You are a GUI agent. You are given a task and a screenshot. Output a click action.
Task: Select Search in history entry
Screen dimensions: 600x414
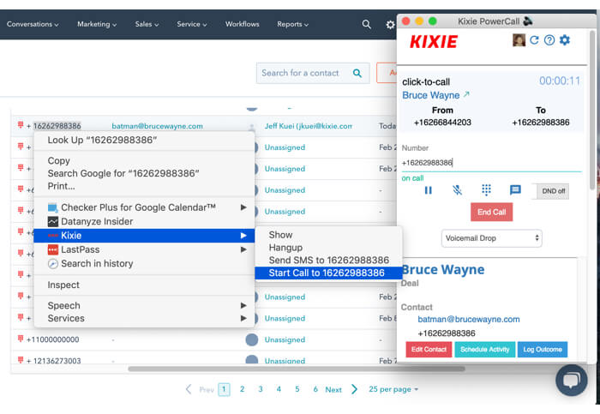click(x=144, y=264)
